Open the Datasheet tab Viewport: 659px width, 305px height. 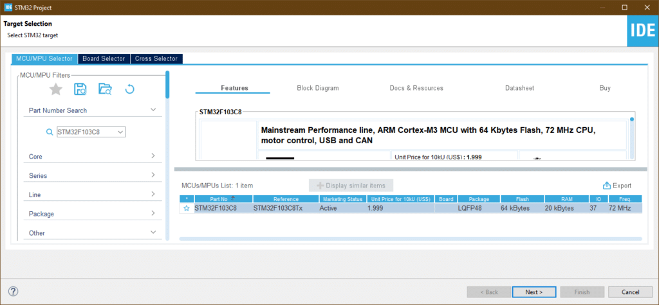(x=519, y=88)
